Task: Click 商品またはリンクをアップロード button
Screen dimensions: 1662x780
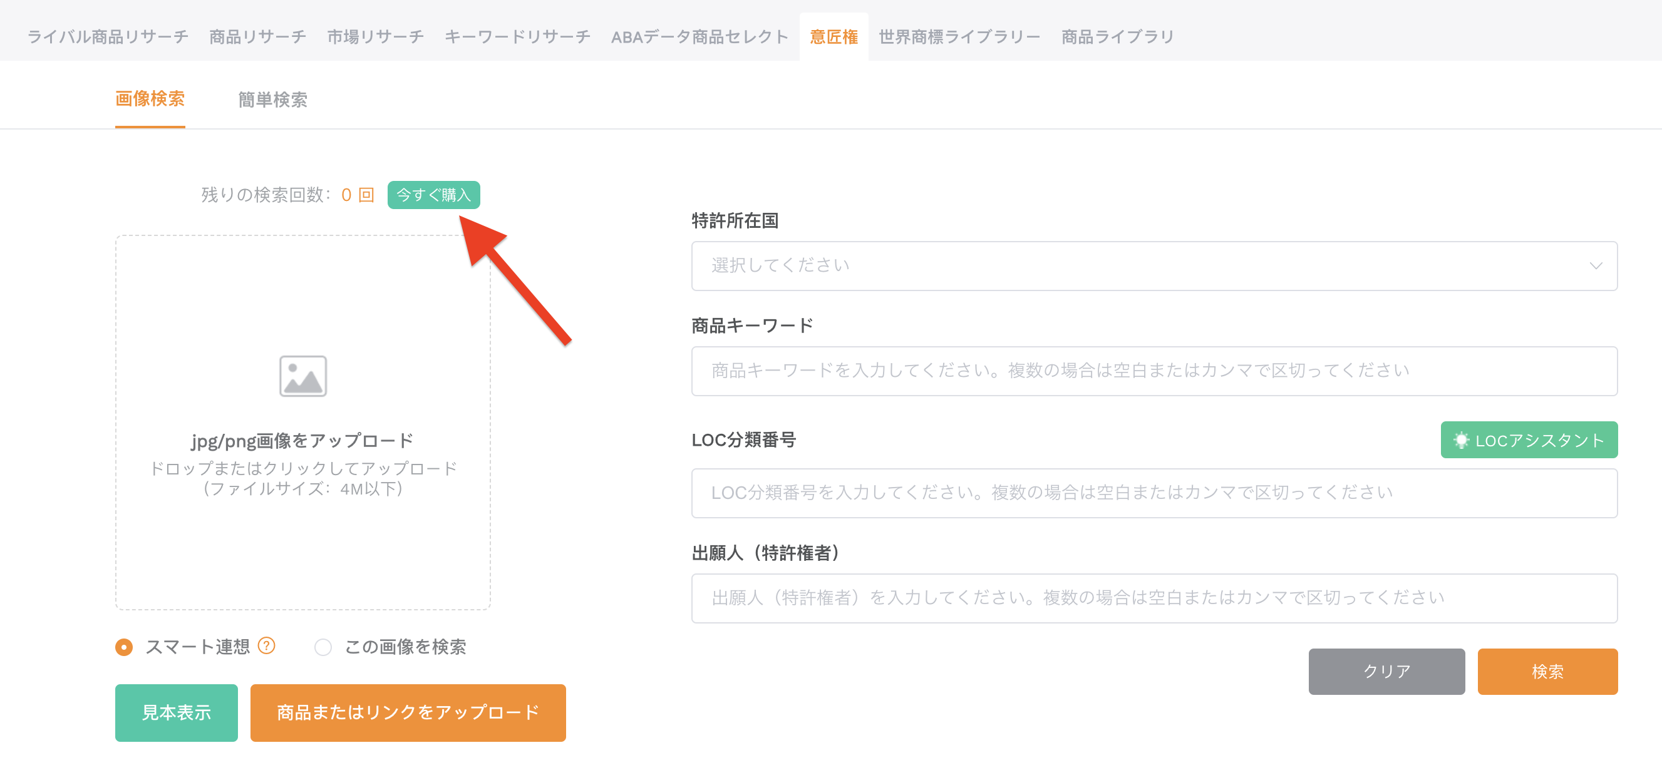Action: [408, 712]
